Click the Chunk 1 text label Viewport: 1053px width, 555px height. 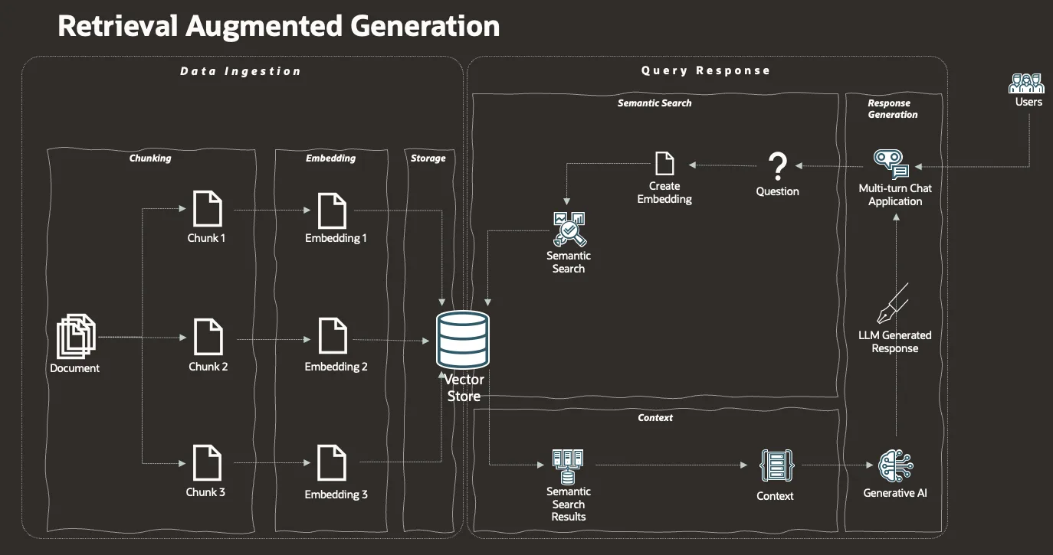(x=207, y=238)
